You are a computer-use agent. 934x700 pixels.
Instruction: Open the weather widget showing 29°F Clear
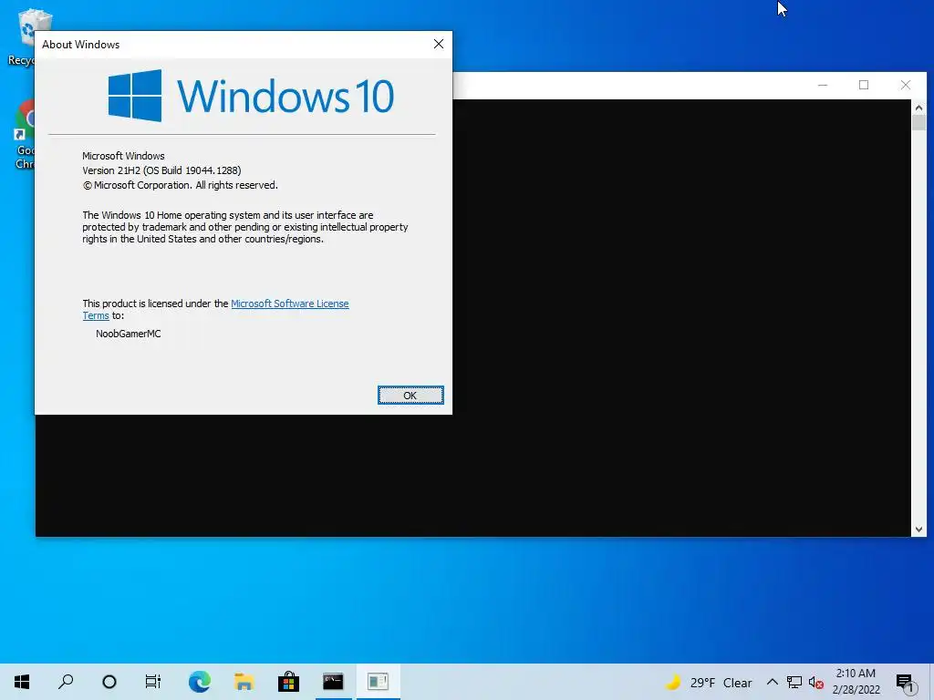coord(709,683)
